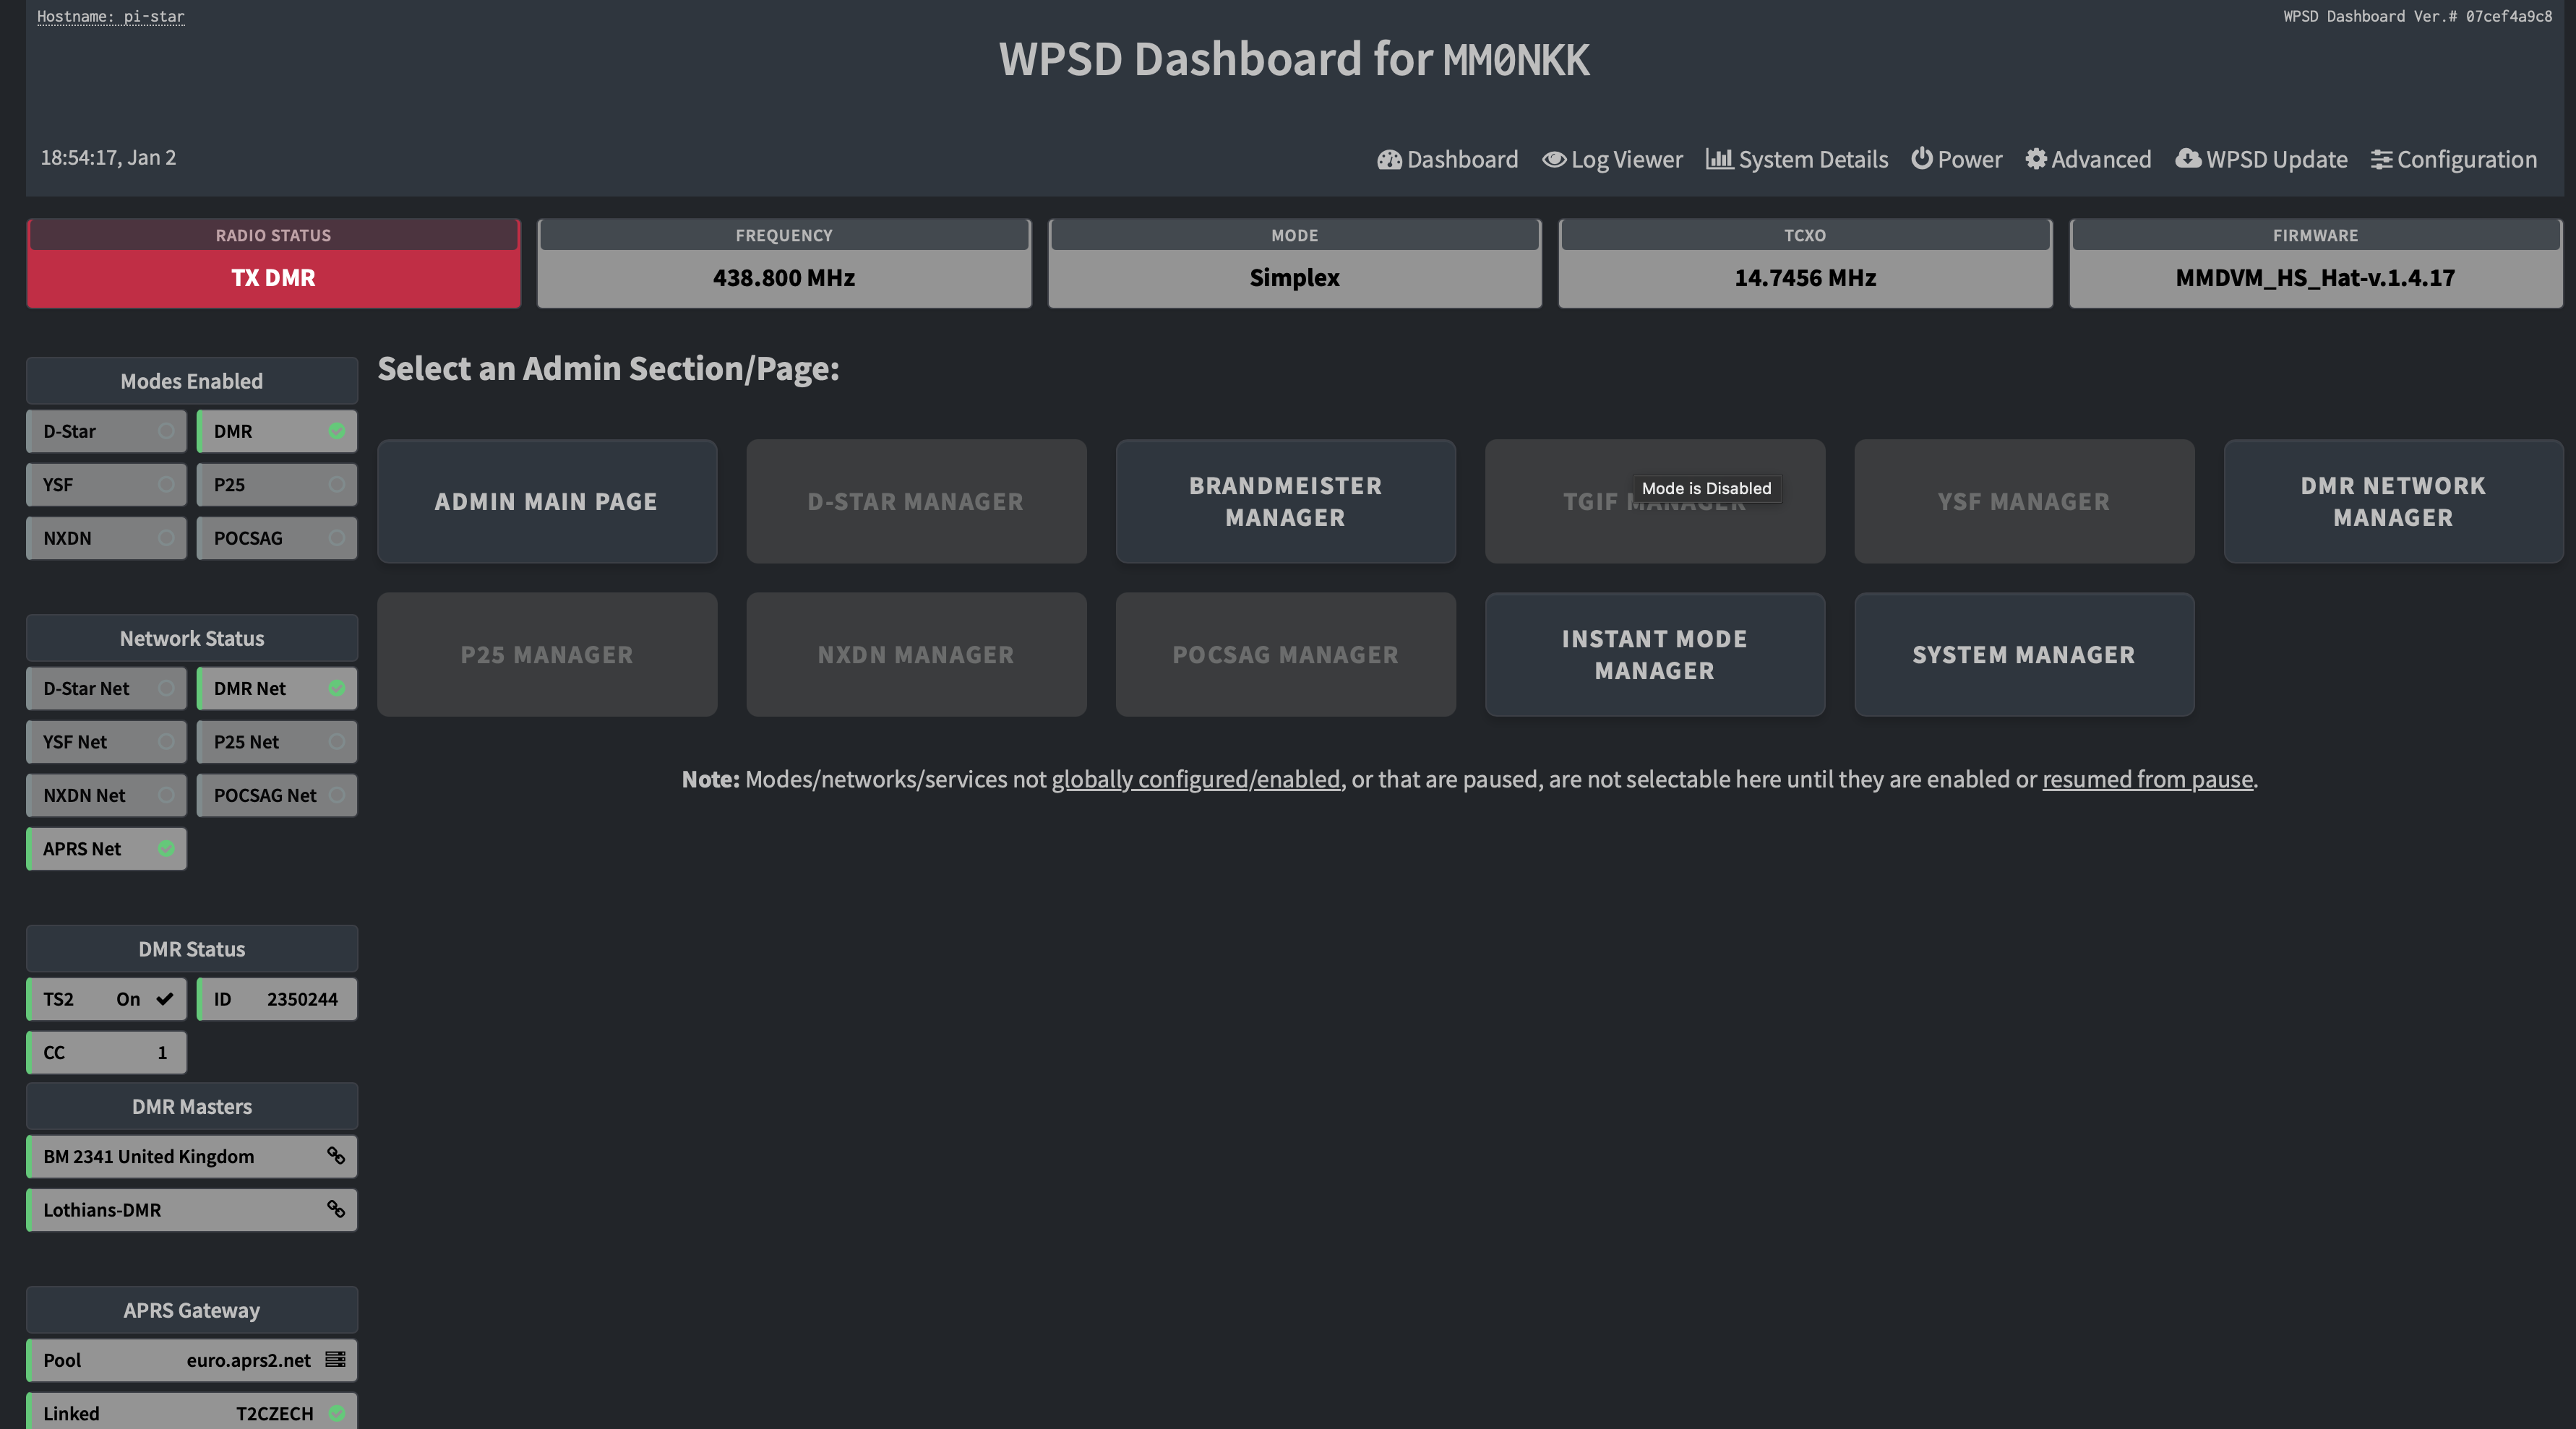The width and height of the screenshot is (2576, 1429).
Task: Click the green check on DMR mode
Action: pos(337,431)
